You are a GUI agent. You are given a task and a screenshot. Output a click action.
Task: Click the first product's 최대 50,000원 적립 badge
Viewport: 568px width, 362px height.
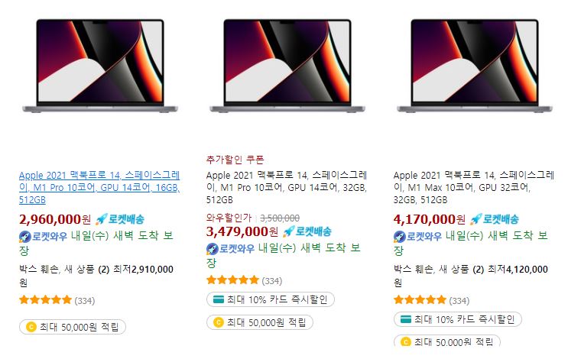[73, 327]
